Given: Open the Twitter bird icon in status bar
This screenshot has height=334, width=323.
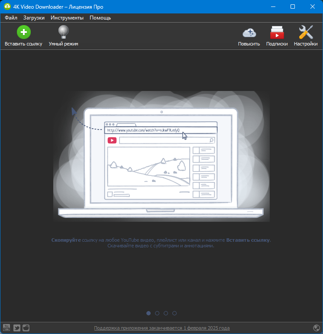Looking at the screenshot, I should pyautogui.click(x=17, y=328).
